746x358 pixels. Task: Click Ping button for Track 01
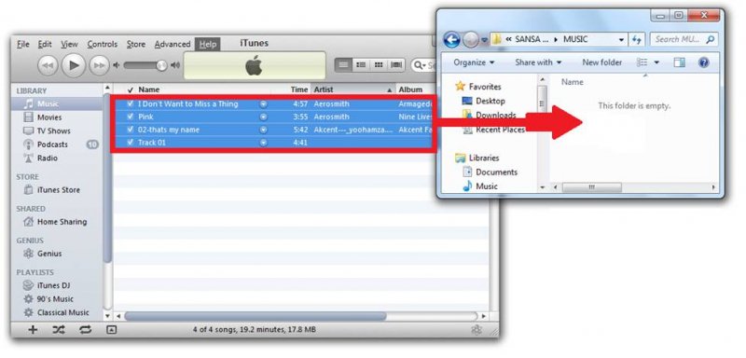263,142
